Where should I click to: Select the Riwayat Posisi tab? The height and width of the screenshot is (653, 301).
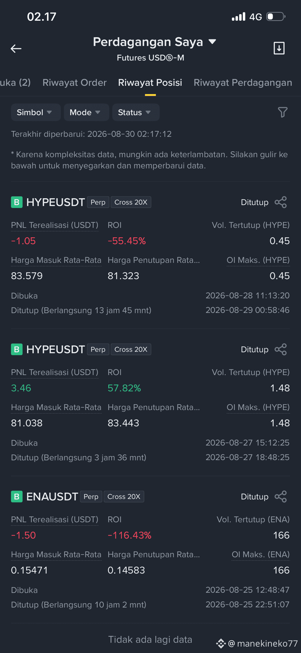tap(150, 83)
